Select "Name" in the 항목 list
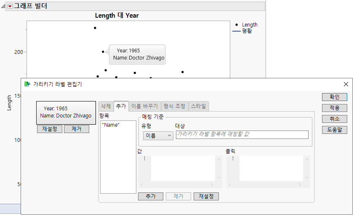Screen dimensions: 354x216 [x=111, y=125]
